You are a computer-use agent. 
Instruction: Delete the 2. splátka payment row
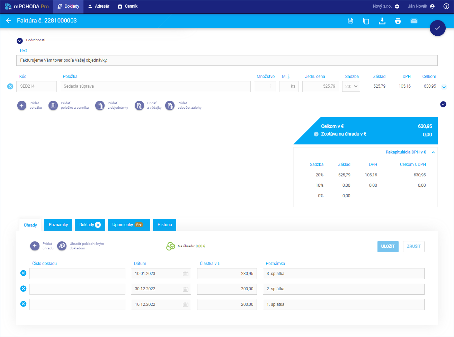23,289
